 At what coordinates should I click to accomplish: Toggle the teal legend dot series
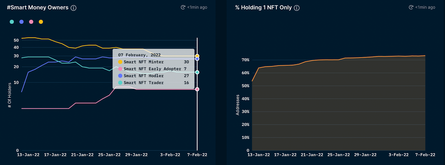(x=12, y=22)
